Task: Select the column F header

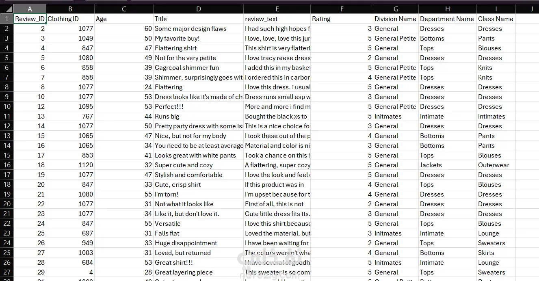Action: [342, 9]
